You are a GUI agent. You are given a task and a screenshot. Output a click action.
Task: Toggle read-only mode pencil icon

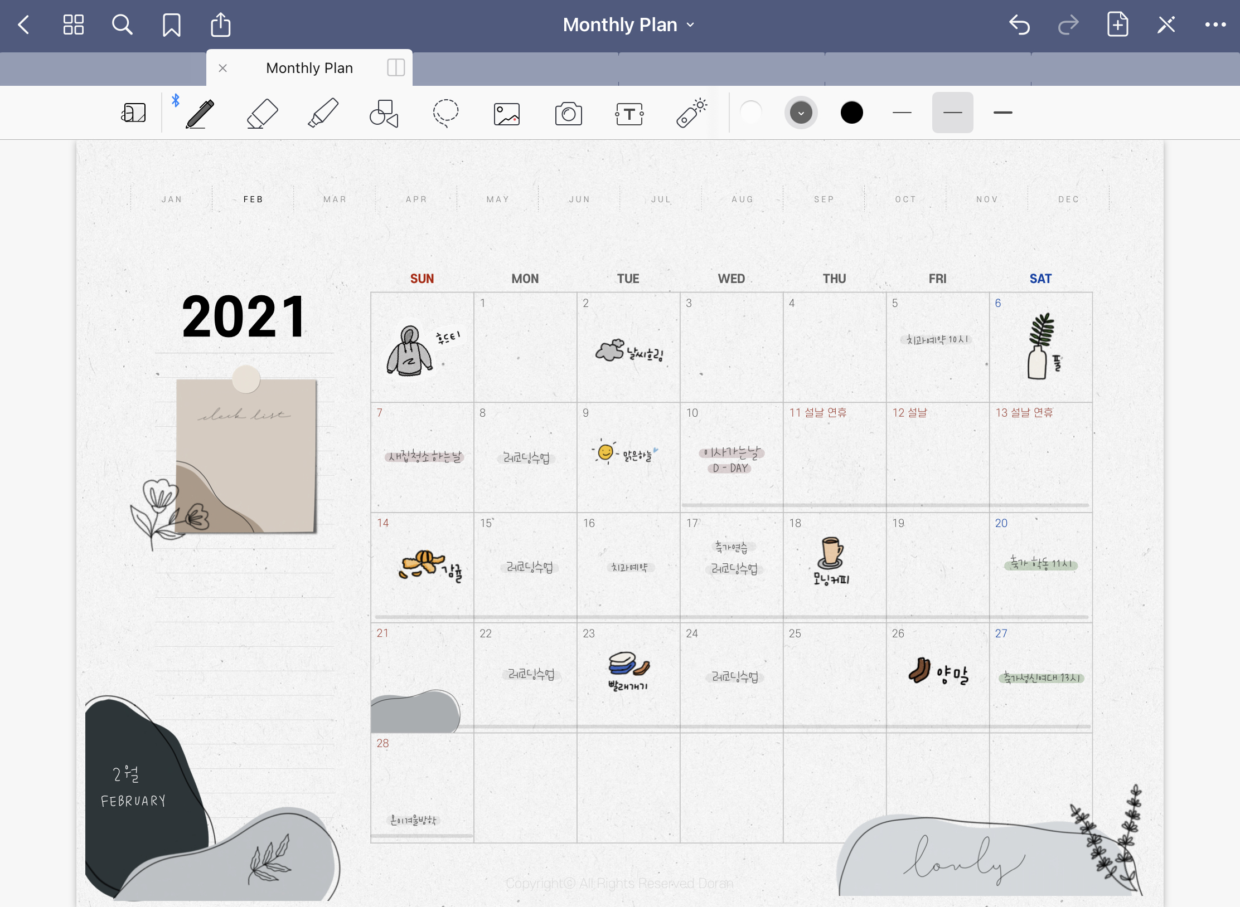tap(1166, 25)
